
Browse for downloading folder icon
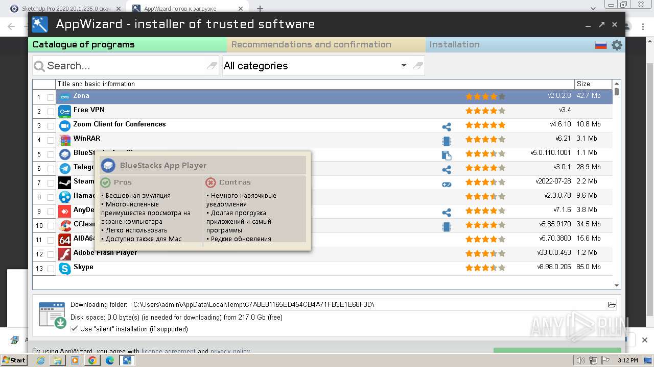click(612, 305)
